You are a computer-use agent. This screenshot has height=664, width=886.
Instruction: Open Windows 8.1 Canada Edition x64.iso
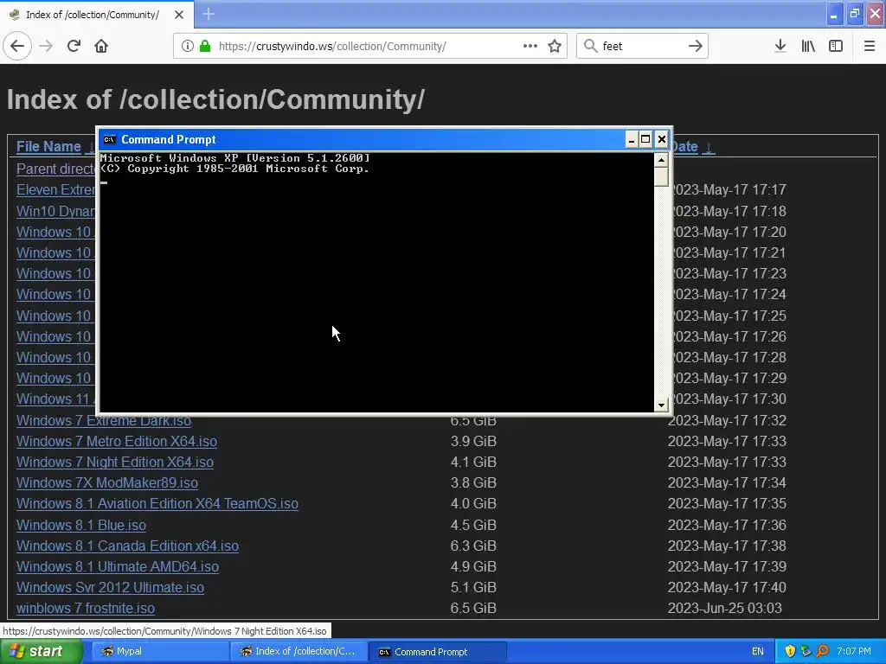click(x=127, y=546)
